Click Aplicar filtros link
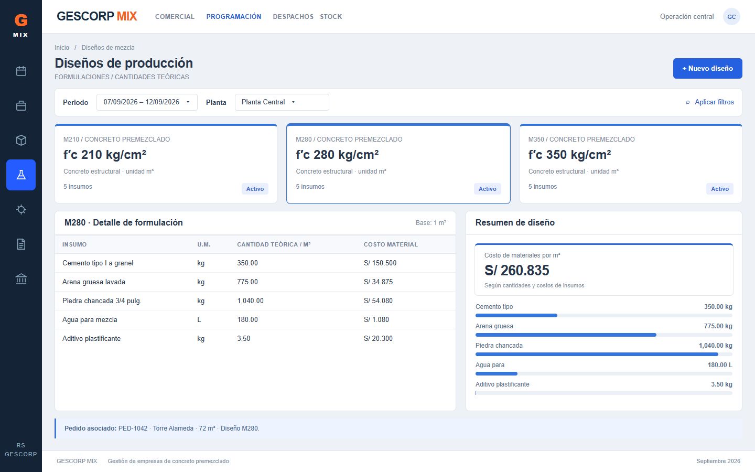Image resolution: width=755 pixels, height=472 pixels. pyautogui.click(x=710, y=102)
